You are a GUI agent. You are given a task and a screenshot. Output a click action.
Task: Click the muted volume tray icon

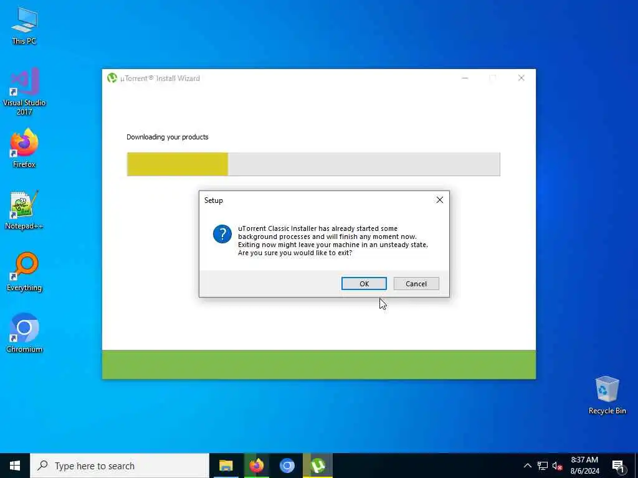[x=557, y=466]
